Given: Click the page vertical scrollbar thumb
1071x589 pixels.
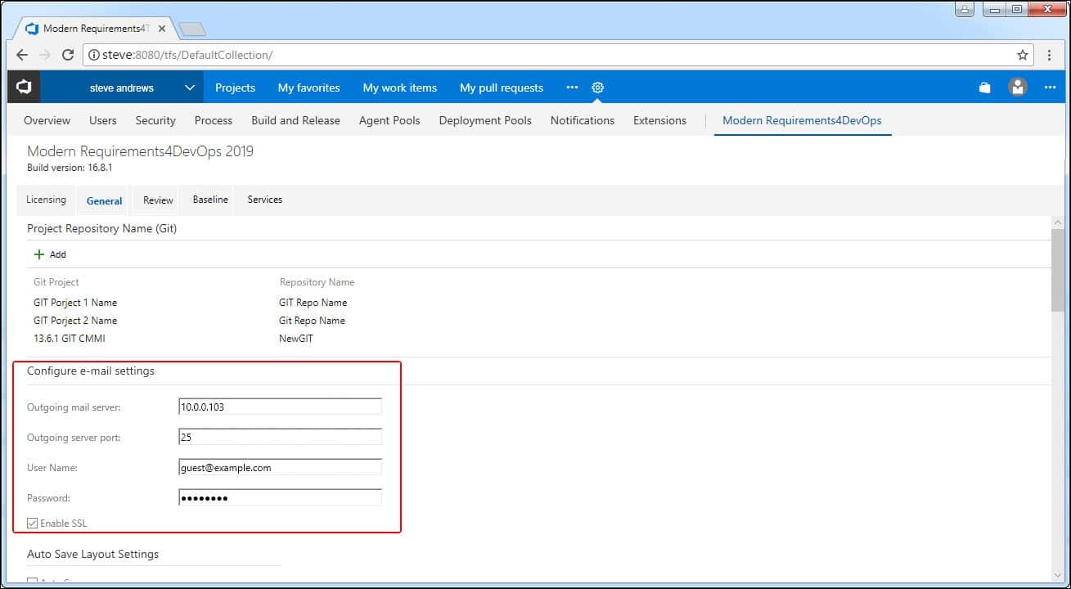Looking at the screenshot, I should coord(1060,270).
